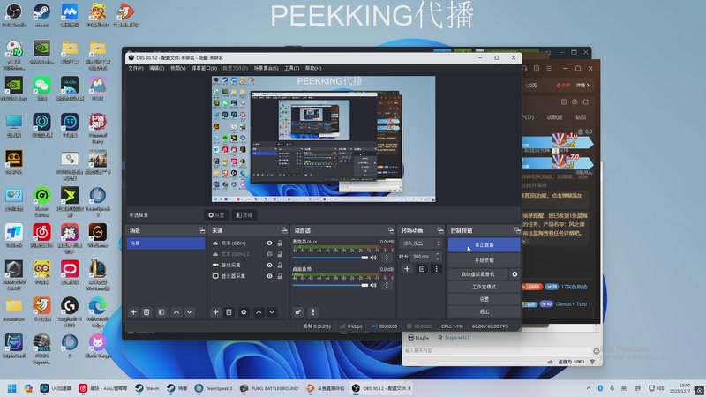Toggle visibility of 文本 (GDI+) source
The height and width of the screenshot is (397, 706).
point(269,243)
